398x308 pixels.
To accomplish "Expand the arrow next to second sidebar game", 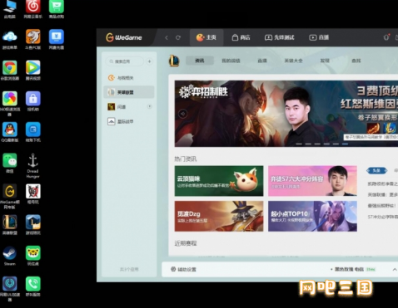I will 150,106.
